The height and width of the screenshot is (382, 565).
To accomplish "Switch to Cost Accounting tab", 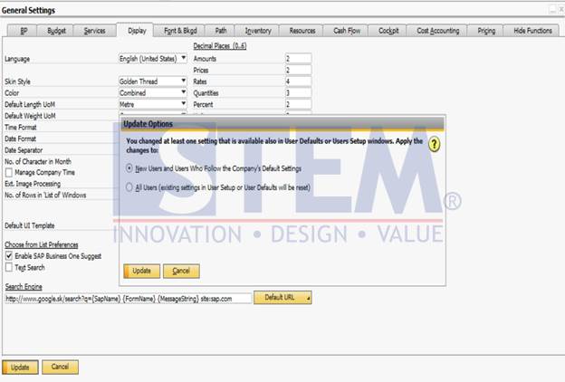I will pyautogui.click(x=437, y=31).
